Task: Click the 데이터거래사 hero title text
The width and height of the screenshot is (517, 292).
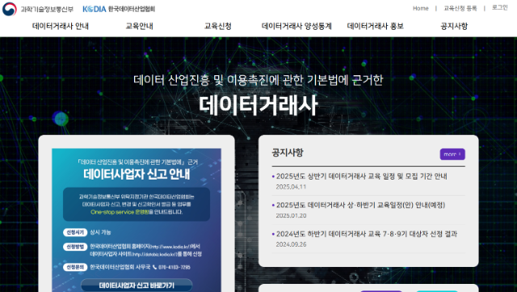Action: (258, 105)
